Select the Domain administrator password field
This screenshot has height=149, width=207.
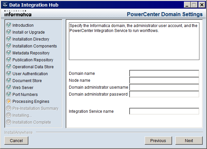click(x=164, y=94)
